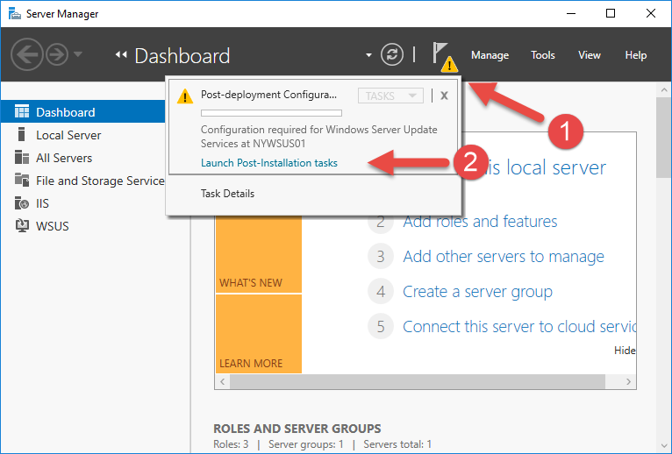Click Launch Post-Installation tasks link
672x454 pixels.
coord(269,163)
